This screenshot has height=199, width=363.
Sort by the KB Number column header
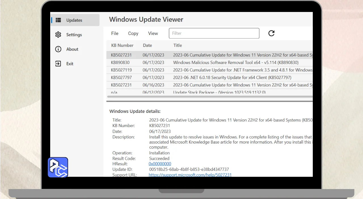coord(122,45)
